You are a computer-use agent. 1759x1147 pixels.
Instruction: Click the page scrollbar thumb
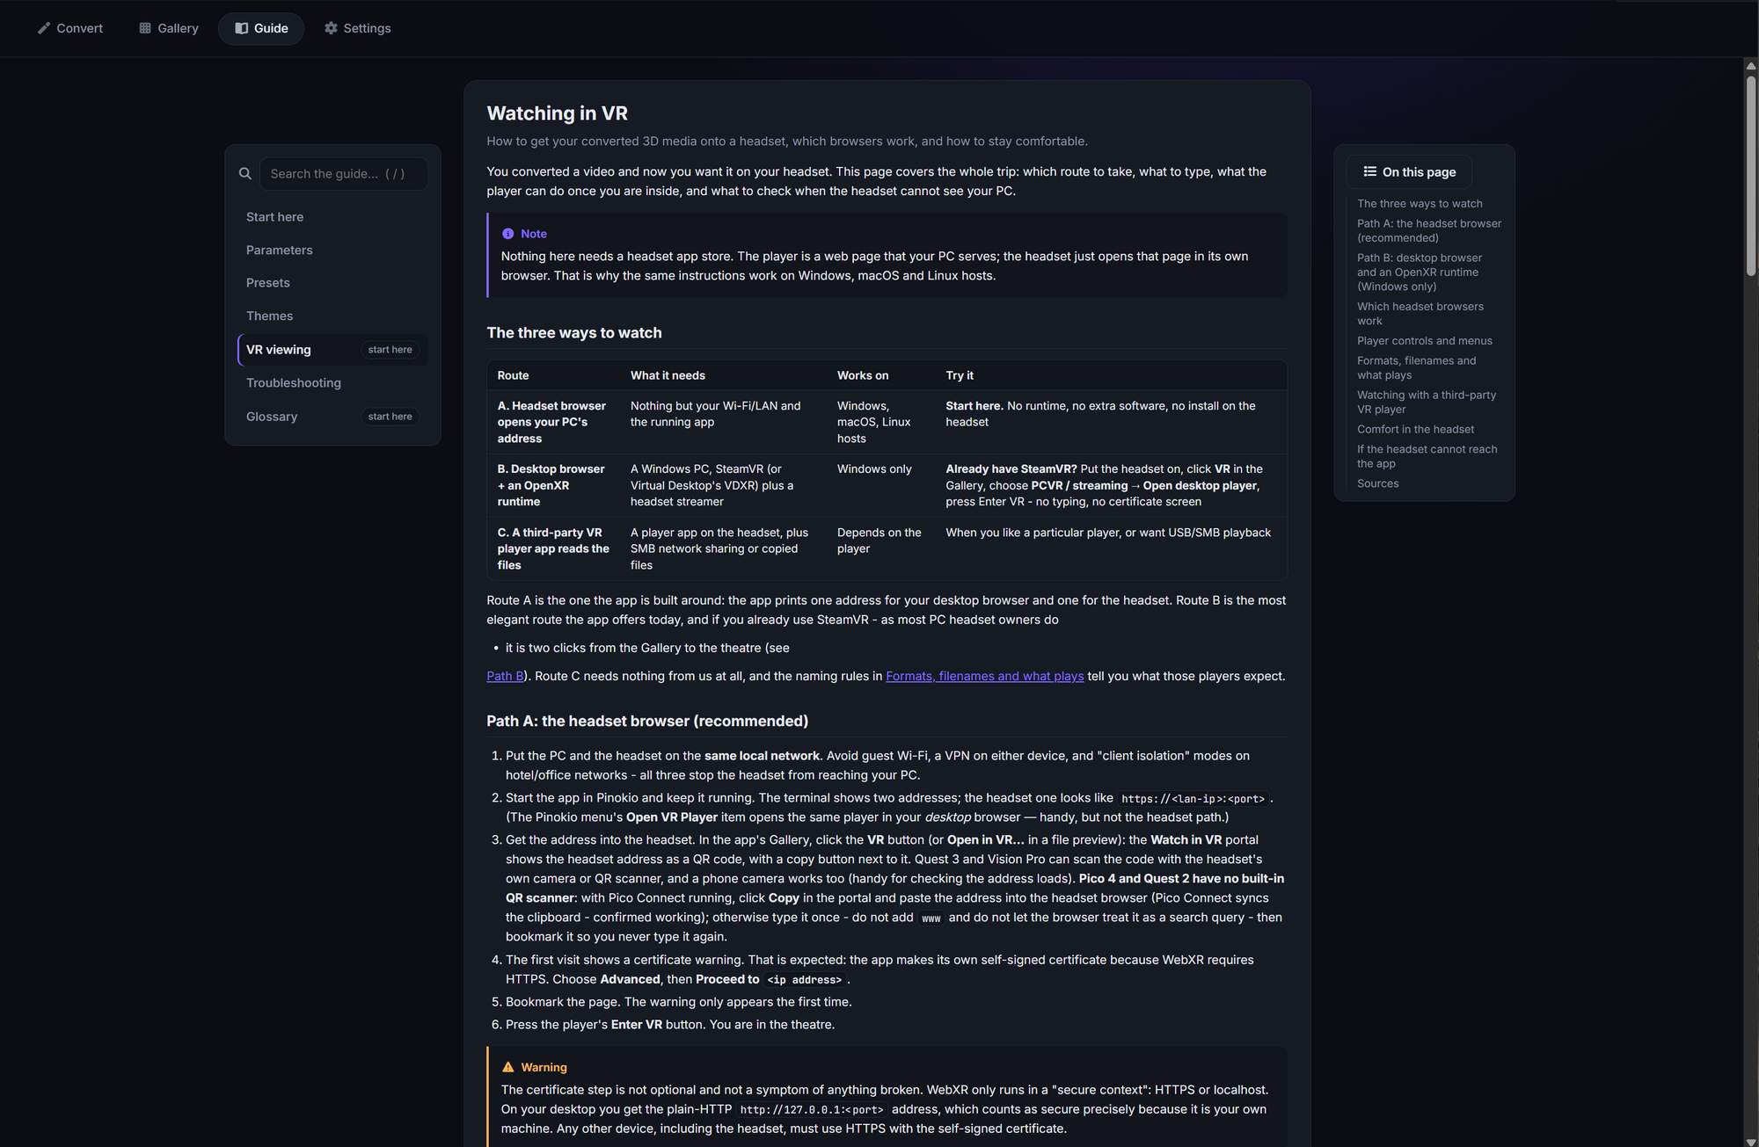tap(1751, 177)
